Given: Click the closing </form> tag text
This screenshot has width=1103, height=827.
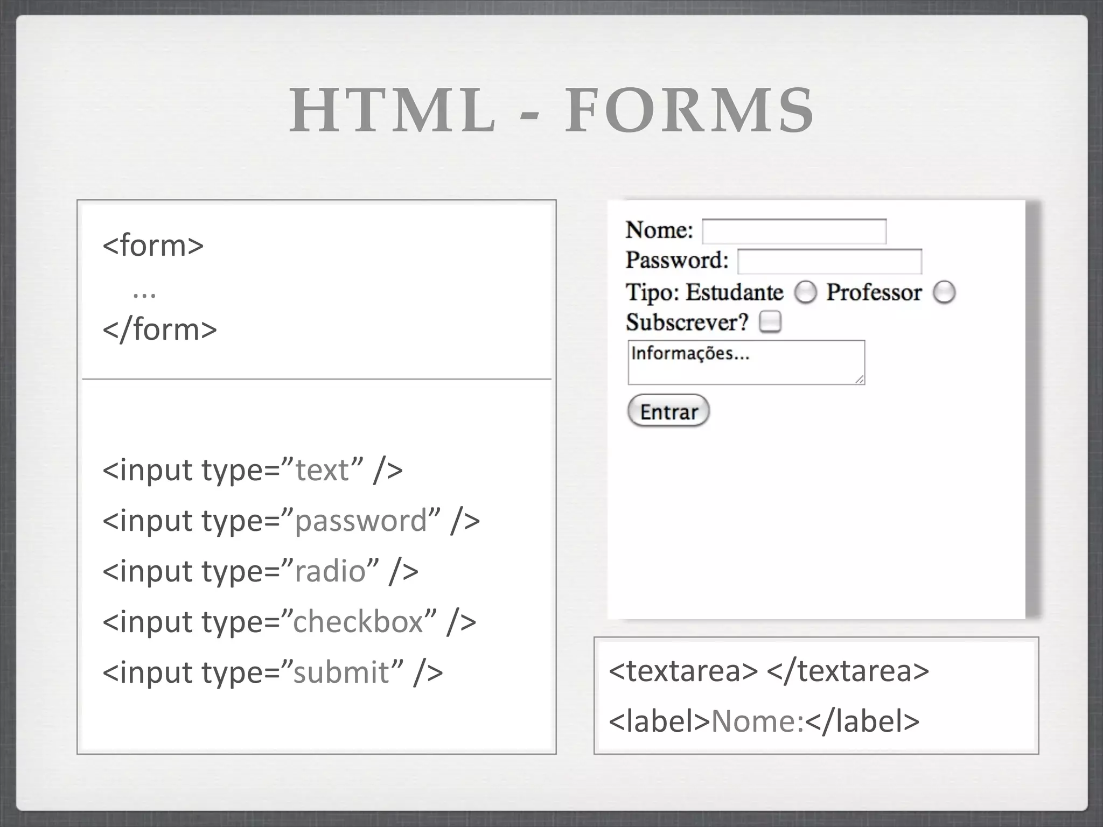Looking at the screenshot, I should (159, 329).
